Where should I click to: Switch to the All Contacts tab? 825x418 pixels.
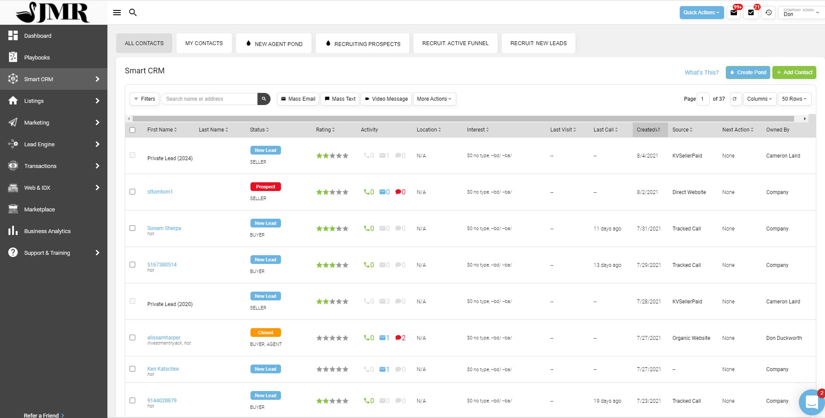pyautogui.click(x=144, y=43)
